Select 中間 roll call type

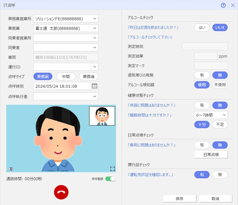66,76
